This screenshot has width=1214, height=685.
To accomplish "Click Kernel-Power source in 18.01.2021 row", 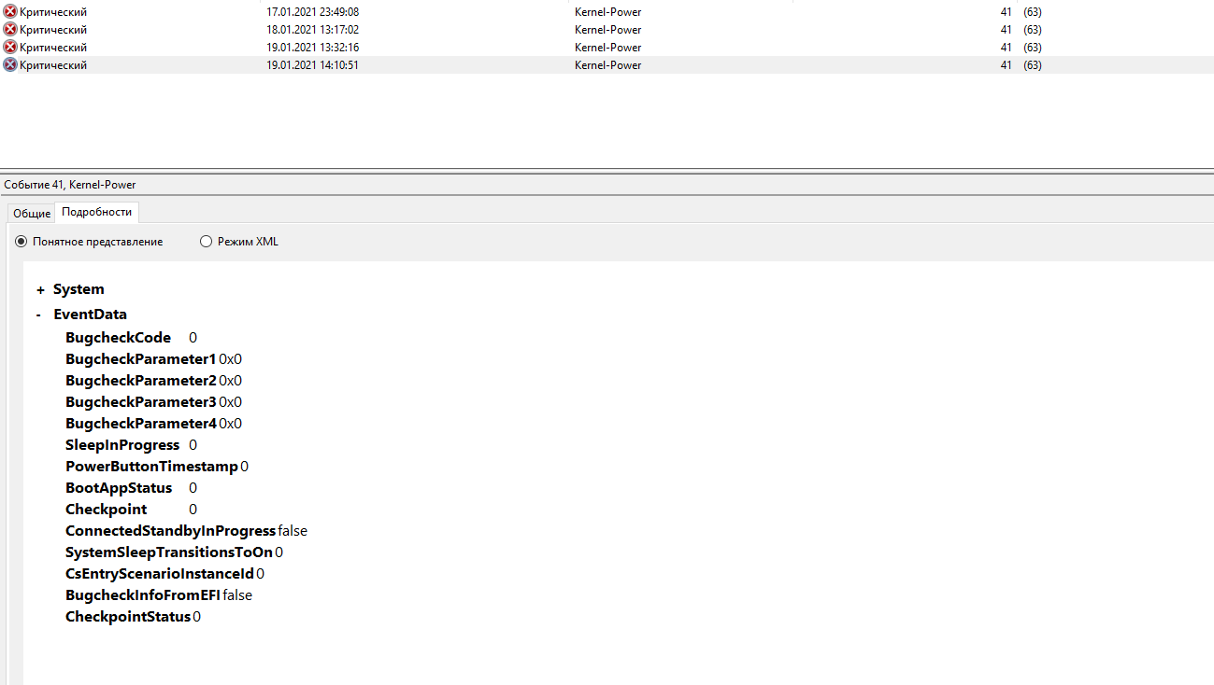I will pos(608,30).
